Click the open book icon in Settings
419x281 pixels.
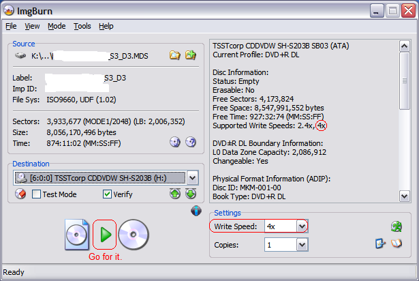[395, 244]
